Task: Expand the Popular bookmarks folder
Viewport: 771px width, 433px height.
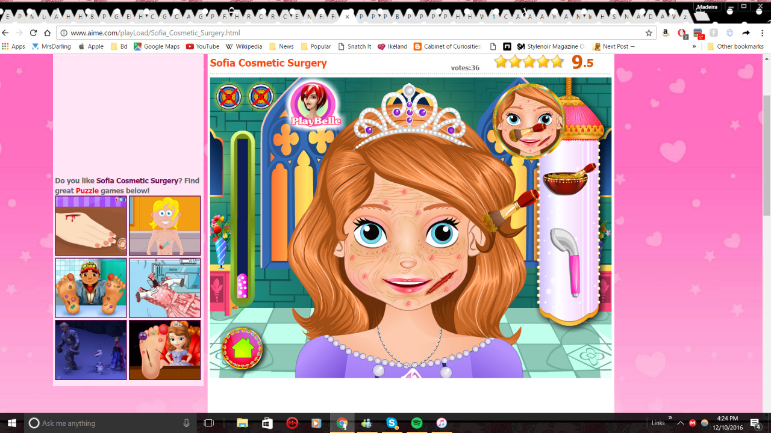Action: [316, 46]
